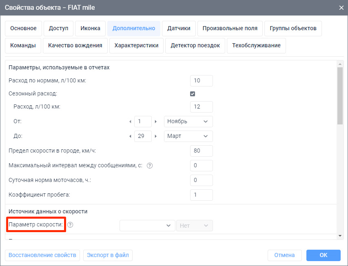Increase the До day value with right arrow
Image resolution: width=348 pixels, height=266 pixels.
point(156,136)
